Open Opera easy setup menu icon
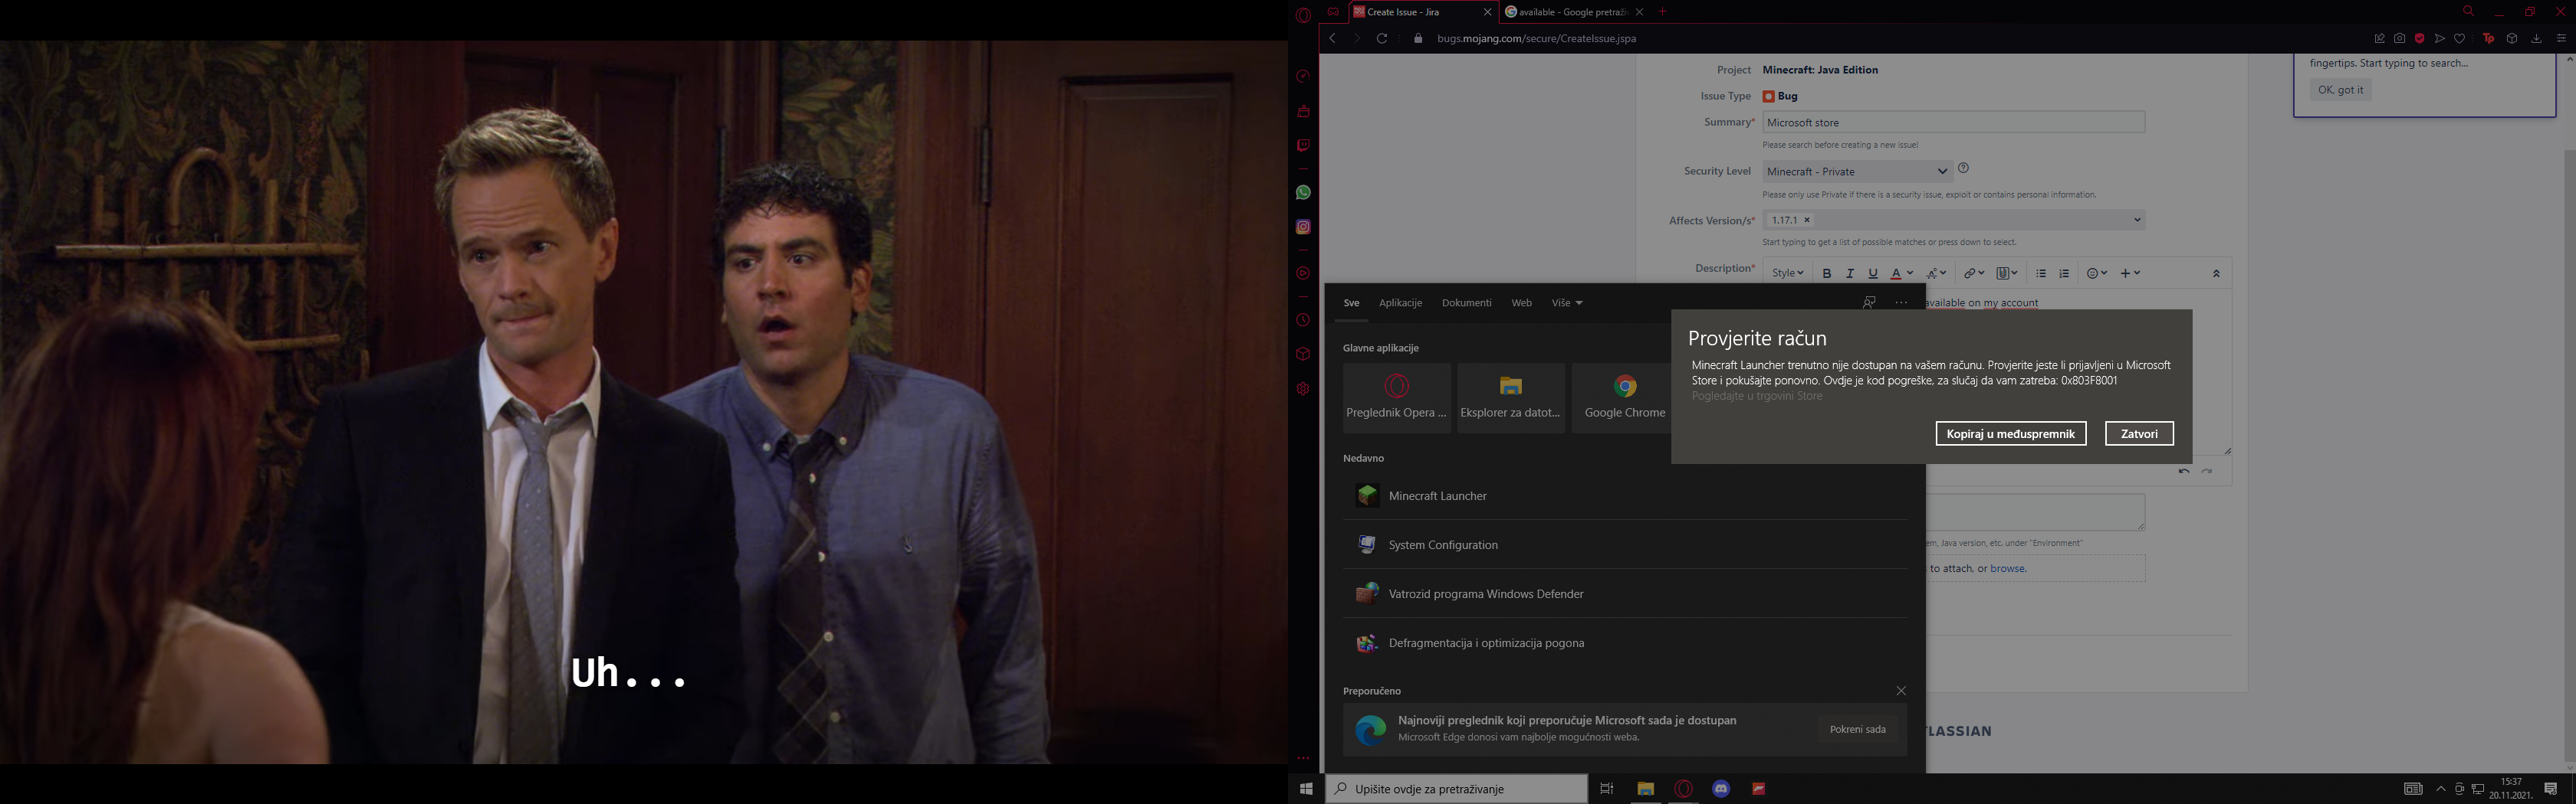Viewport: 2576px width, 804px height. coord(2561,38)
